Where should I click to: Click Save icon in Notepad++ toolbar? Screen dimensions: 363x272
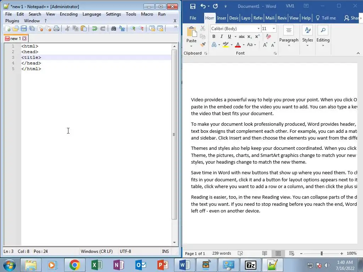pos(24,28)
